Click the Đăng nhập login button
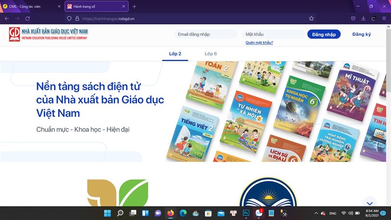 [324, 34]
